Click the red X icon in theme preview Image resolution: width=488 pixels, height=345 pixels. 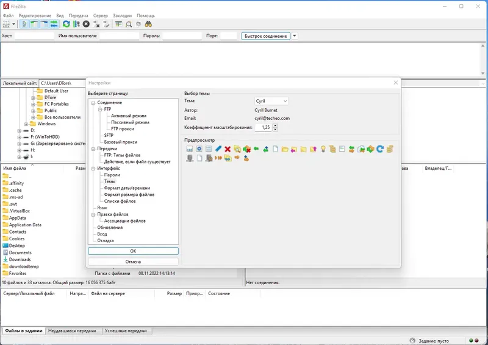click(228, 149)
